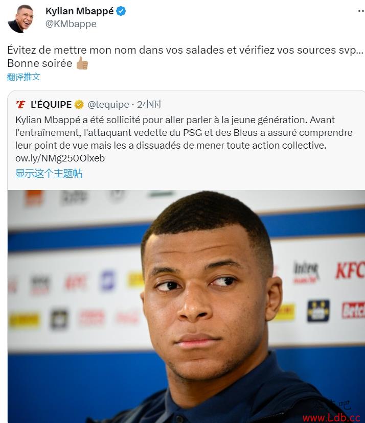
Task: Click the 翻译推文 translate link
Action: (x=24, y=77)
